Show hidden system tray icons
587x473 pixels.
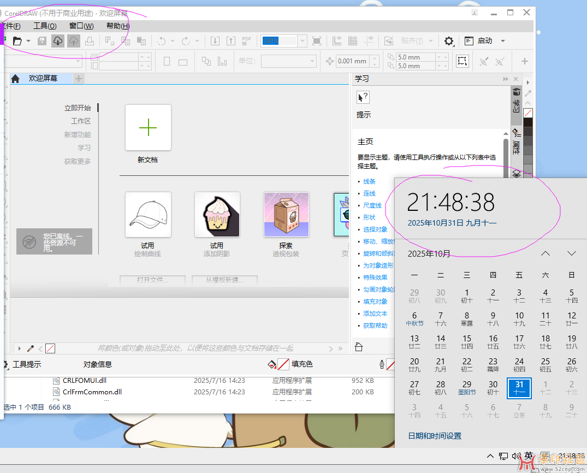[490, 456]
